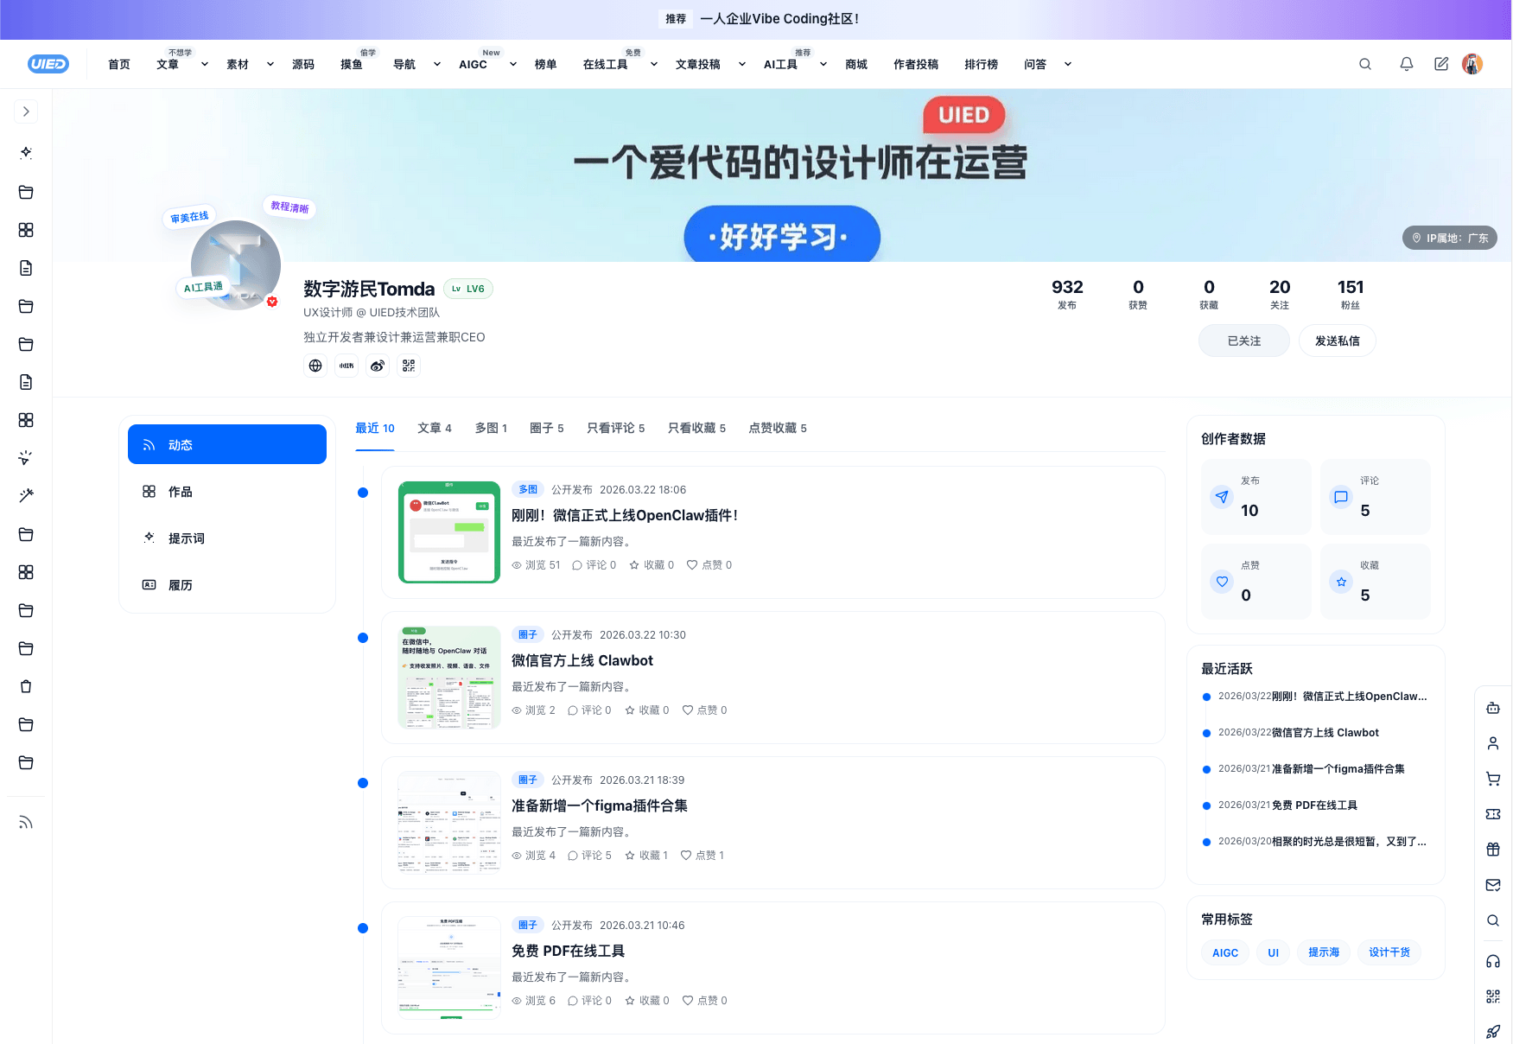1513x1044 pixels.
Task: Open the search icon in the top navigation
Action: click(1365, 64)
